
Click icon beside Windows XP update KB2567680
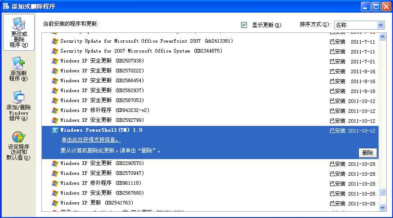[x=55, y=193]
